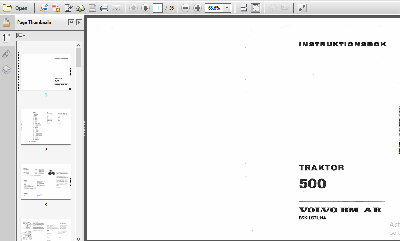Click the Highlight text icon

point(285,8)
